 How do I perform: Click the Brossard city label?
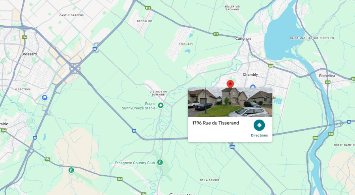coord(29,54)
